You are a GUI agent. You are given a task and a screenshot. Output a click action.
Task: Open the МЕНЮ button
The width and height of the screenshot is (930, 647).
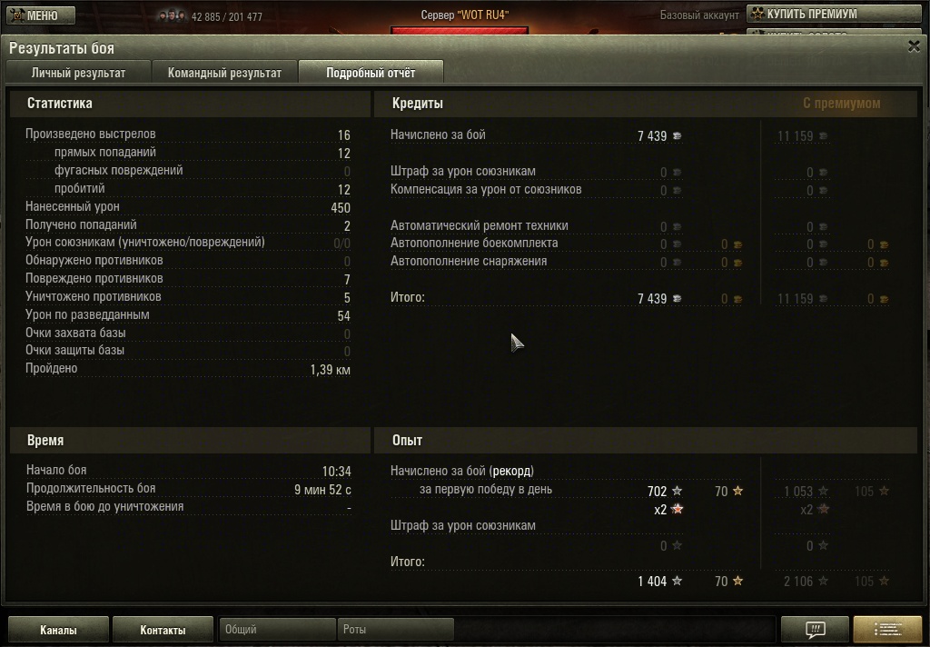41,15
